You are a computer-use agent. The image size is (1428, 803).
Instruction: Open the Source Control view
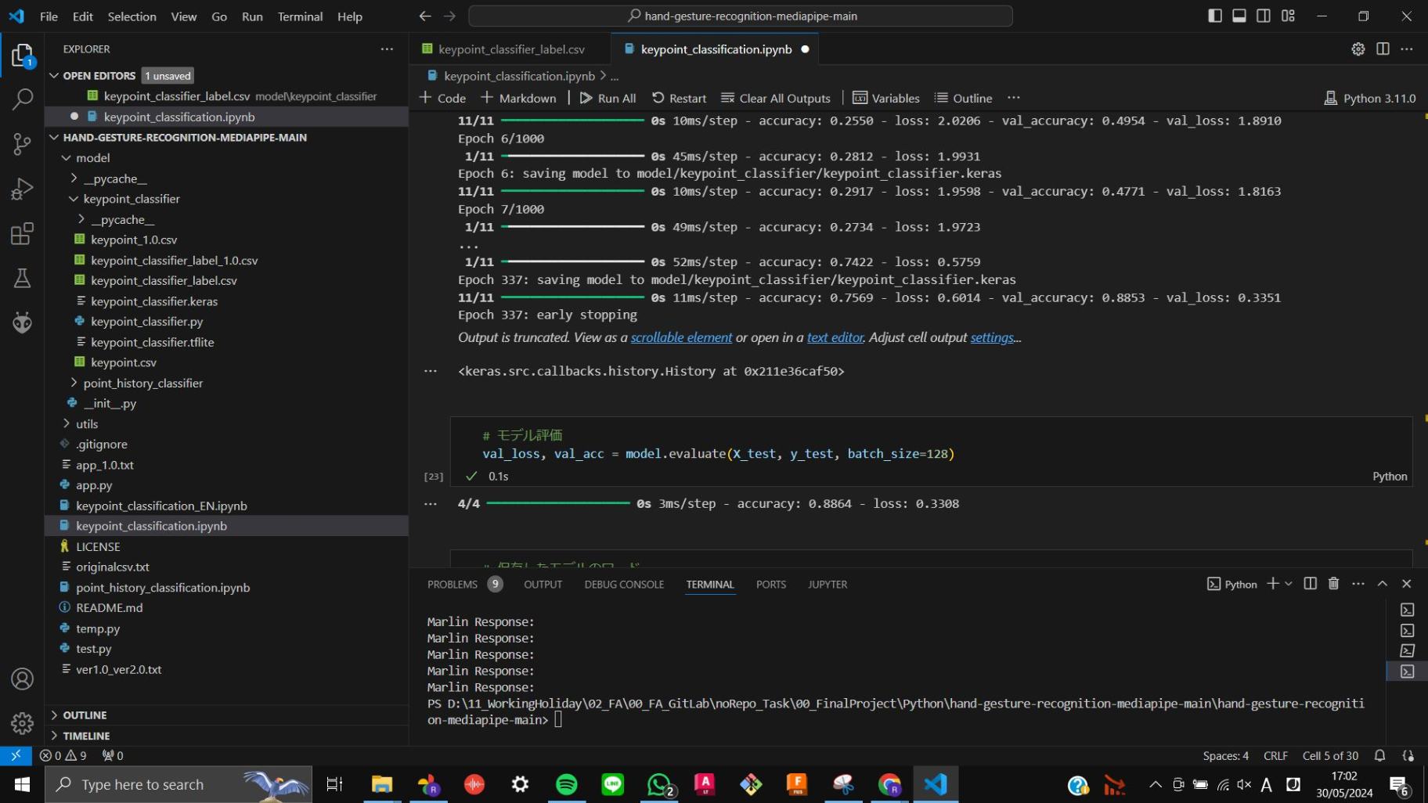coord(22,144)
